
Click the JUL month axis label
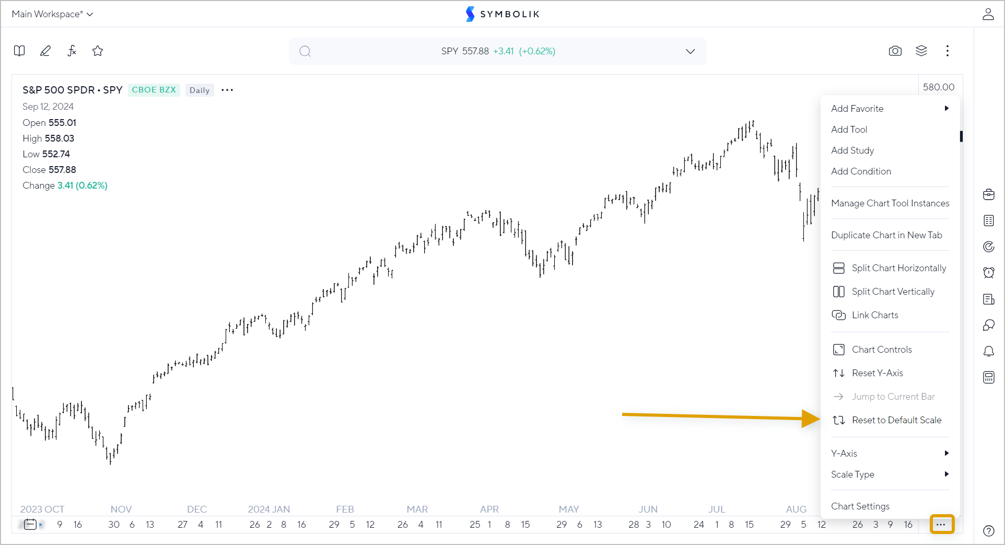pyautogui.click(x=717, y=509)
